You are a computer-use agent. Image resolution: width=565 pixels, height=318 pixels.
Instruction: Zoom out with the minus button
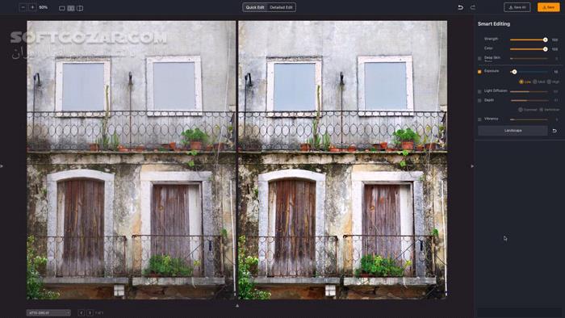[23, 7]
